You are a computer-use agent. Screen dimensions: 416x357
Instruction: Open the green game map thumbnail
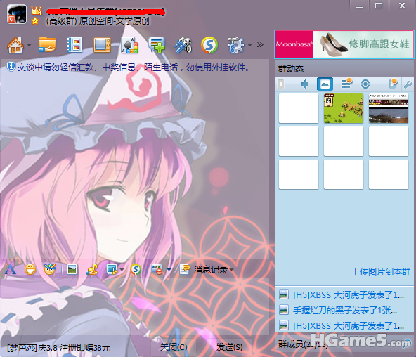344,108
